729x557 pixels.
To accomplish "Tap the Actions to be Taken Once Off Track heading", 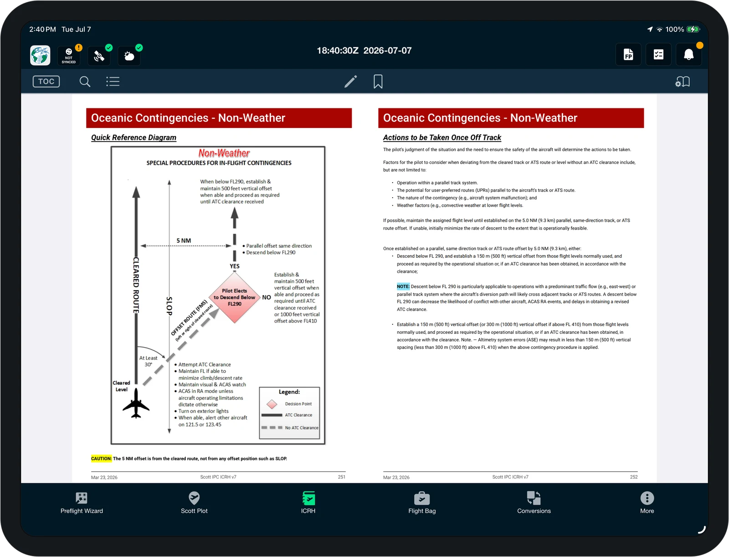I will 442,138.
